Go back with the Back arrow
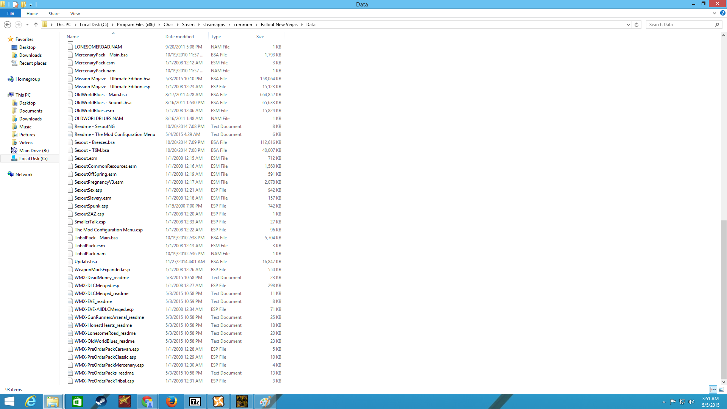The width and height of the screenshot is (727, 409). [7, 25]
